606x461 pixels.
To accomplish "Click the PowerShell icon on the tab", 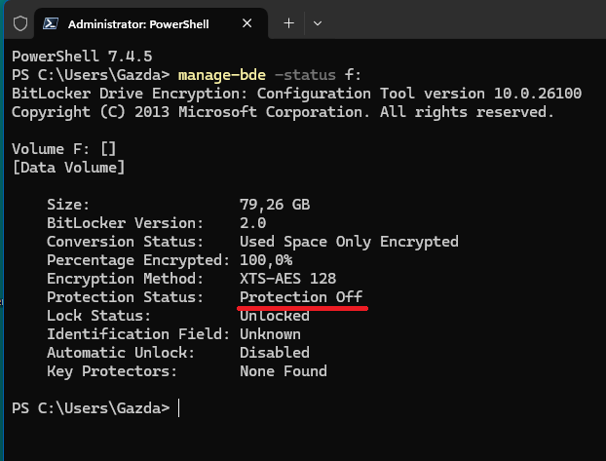I will tap(51, 23).
